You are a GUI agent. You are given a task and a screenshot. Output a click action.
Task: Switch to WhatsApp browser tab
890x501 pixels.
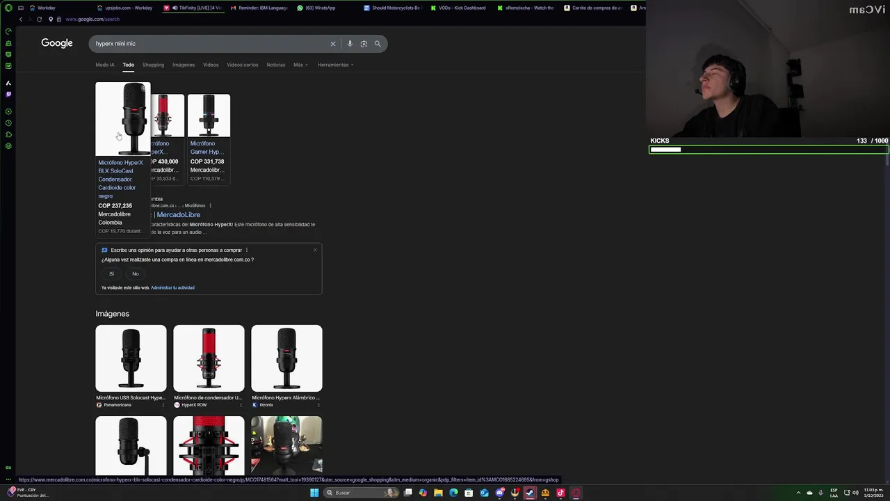325,8
